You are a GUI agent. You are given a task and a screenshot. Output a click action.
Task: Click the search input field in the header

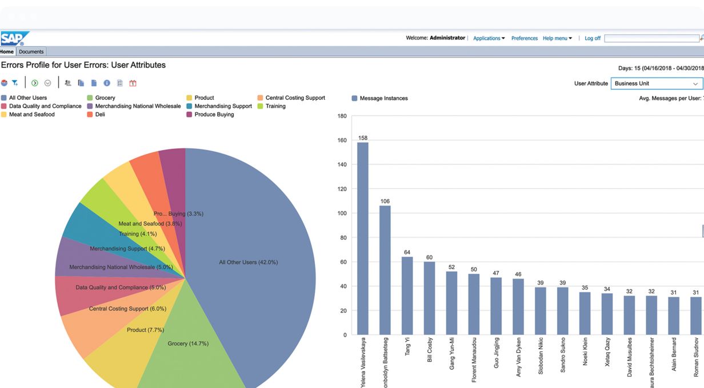[x=651, y=38]
